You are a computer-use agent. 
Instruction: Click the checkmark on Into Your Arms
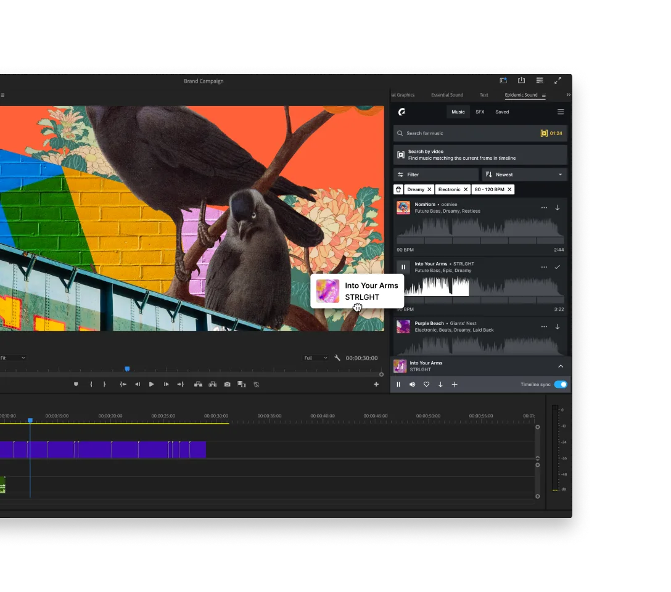558,267
